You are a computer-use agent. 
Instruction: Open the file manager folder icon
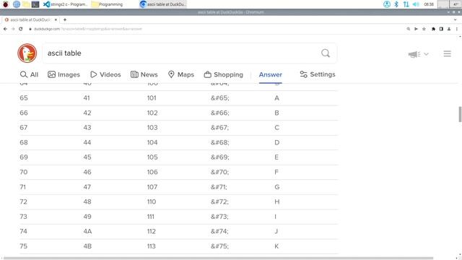coord(26,4)
